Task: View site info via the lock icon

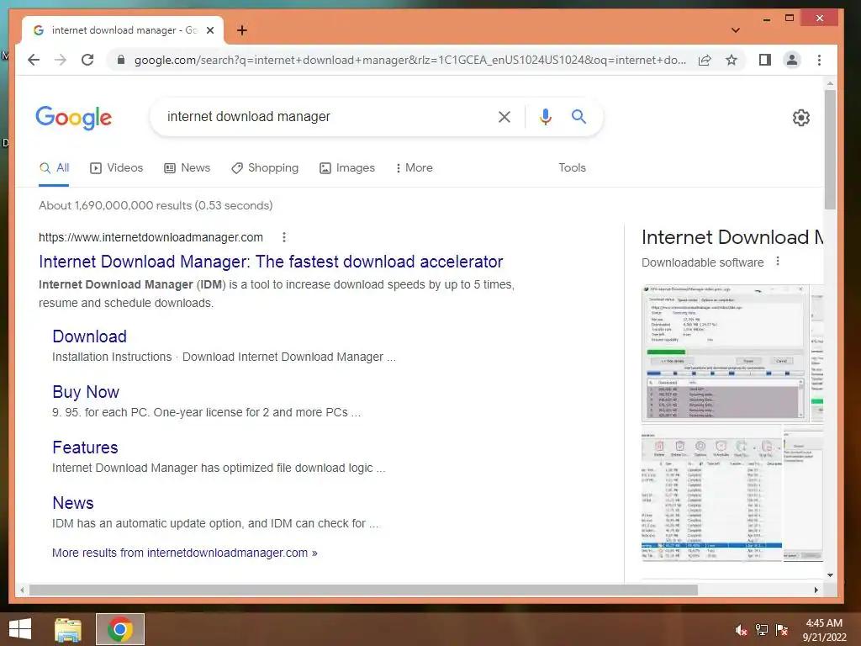Action: pyautogui.click(x=121, y=60)
